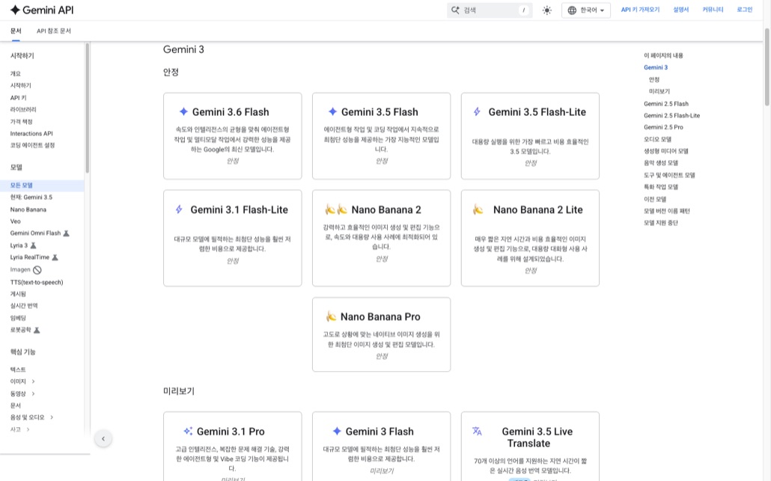Click the Gemini 3.5 Live Translate icon

point(477,431)
